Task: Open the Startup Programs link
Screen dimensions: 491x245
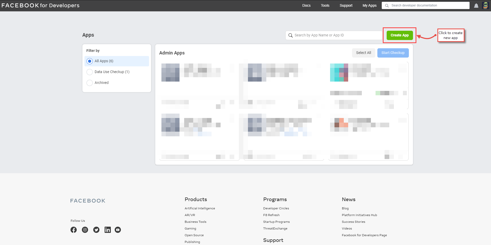Action: 276,222
